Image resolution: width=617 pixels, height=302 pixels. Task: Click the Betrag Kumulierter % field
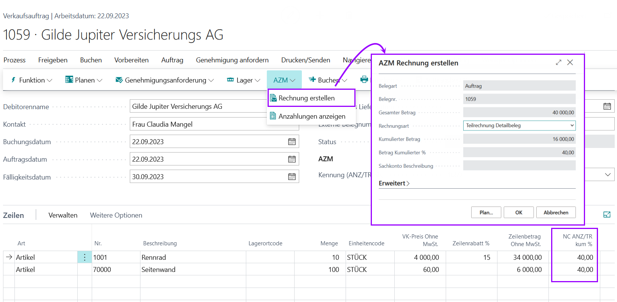click(519, 152)
